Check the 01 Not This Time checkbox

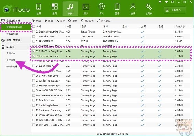[x=34, y=37]
